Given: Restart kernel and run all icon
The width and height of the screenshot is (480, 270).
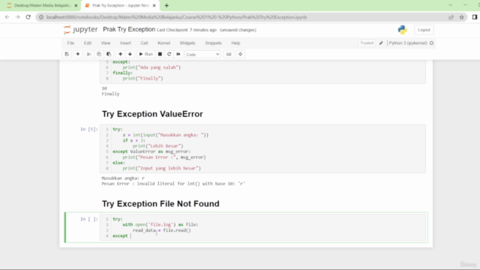Looking at the screenshot, I should click(178, 54).
